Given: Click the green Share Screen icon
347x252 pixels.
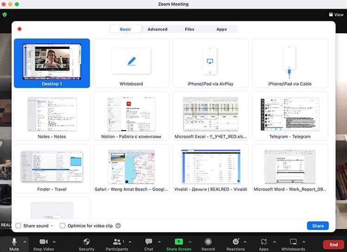Looking at the screenshot, I should 179,242.
